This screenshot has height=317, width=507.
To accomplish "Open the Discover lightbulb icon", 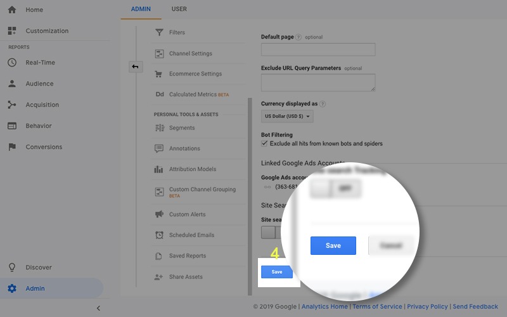I will click(x=12, y=268).
